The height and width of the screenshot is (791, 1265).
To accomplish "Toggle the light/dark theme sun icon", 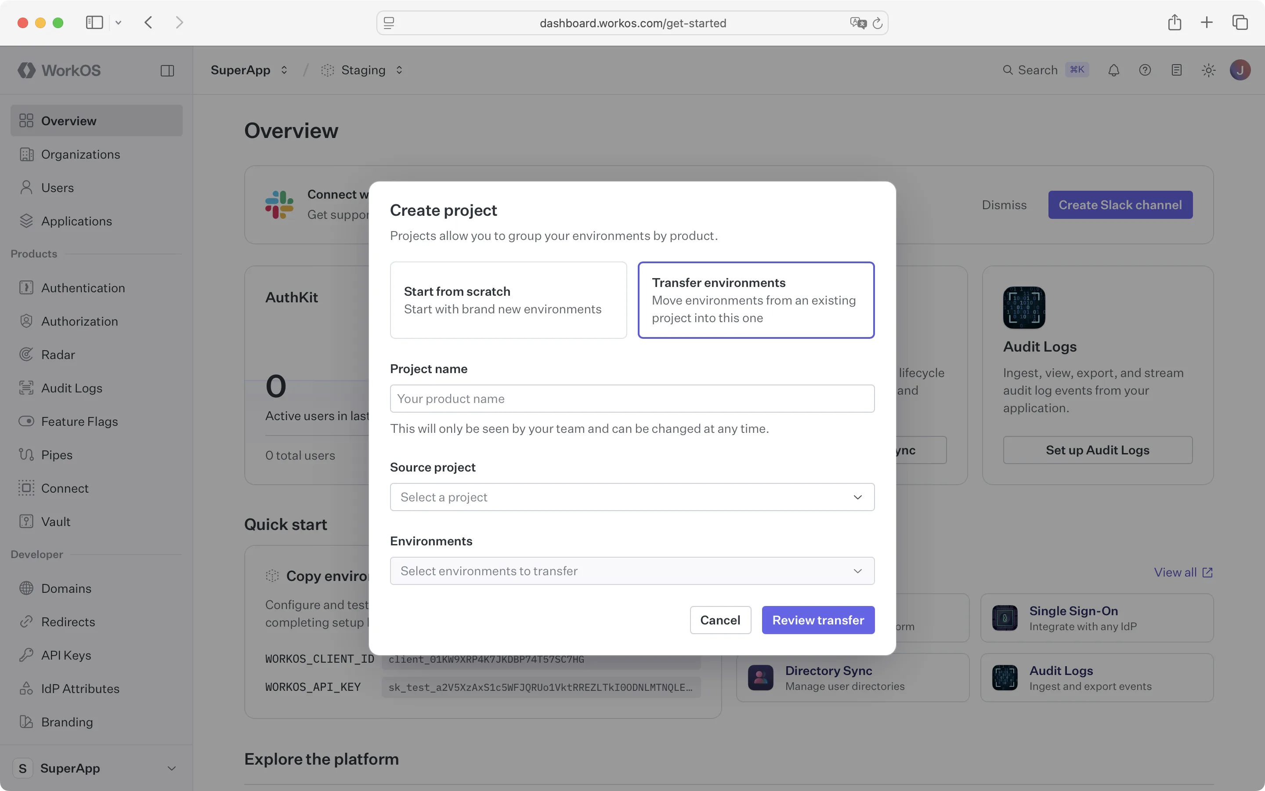I will pyautogui.click(x=1208, y=70).
